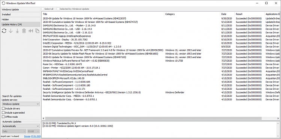Select the KB4561600 Adobe Flash row
The height and width of the screenshot is (139, 281).
coord(161,53)
